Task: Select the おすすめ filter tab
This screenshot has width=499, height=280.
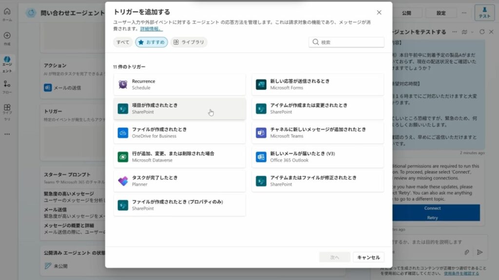Action: point(152,42)
